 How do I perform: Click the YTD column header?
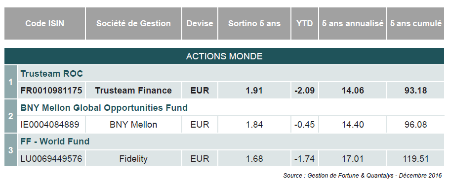(x=305, y=24)
